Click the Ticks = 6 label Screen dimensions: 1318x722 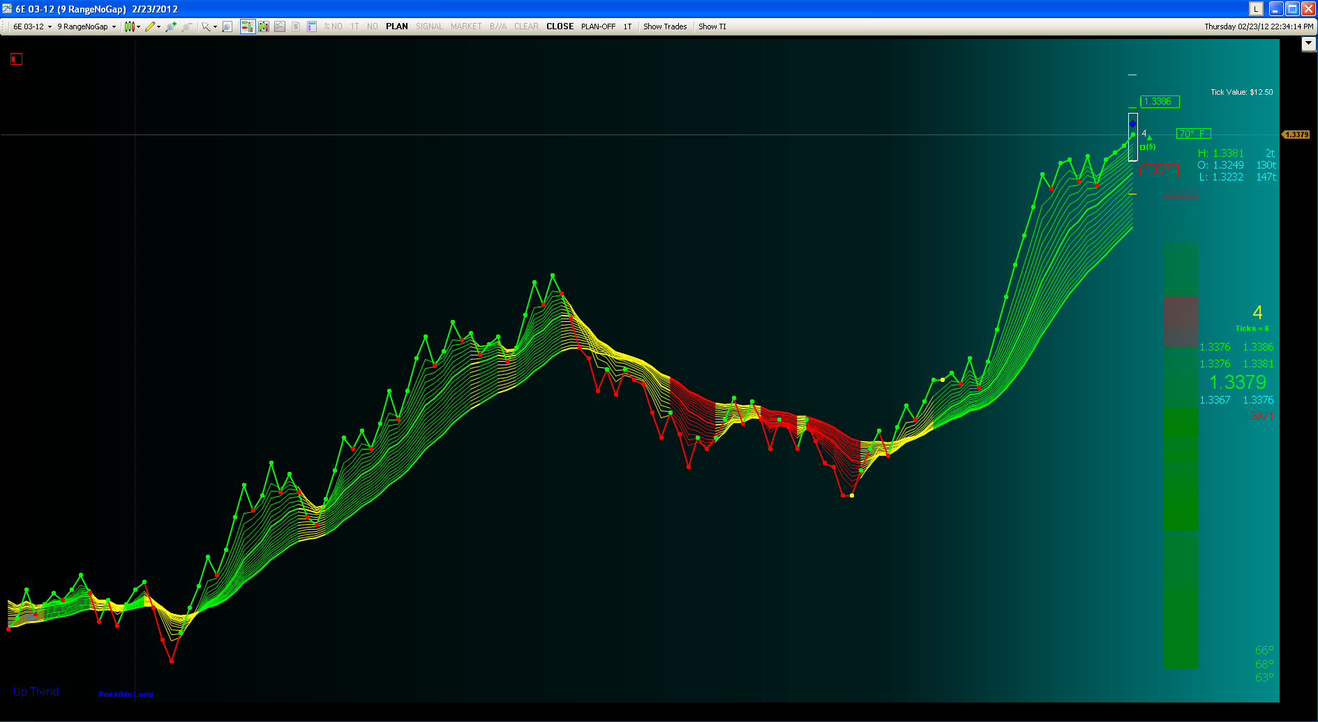click(1252, 328)
